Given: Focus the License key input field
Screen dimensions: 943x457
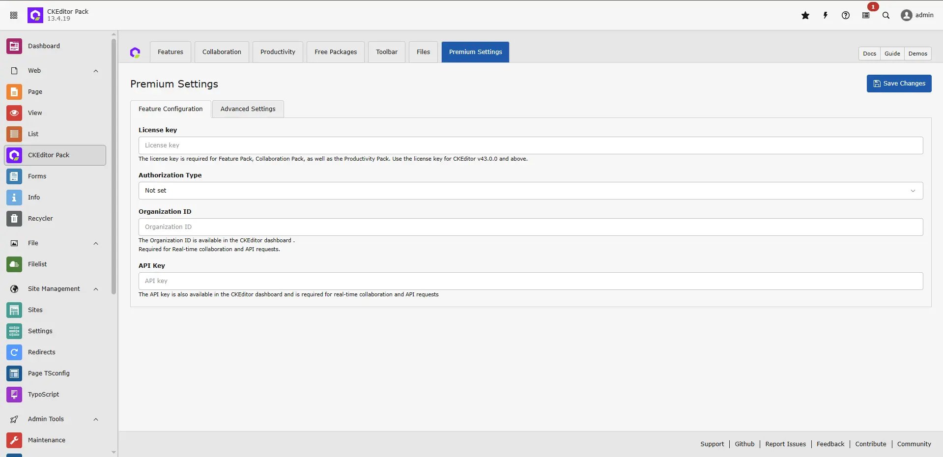Looking at the screenshot, I should coord(531,145).
